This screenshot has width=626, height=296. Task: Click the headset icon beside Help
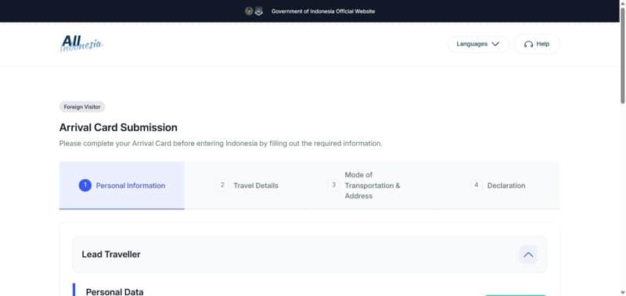(x=529, y=45)
